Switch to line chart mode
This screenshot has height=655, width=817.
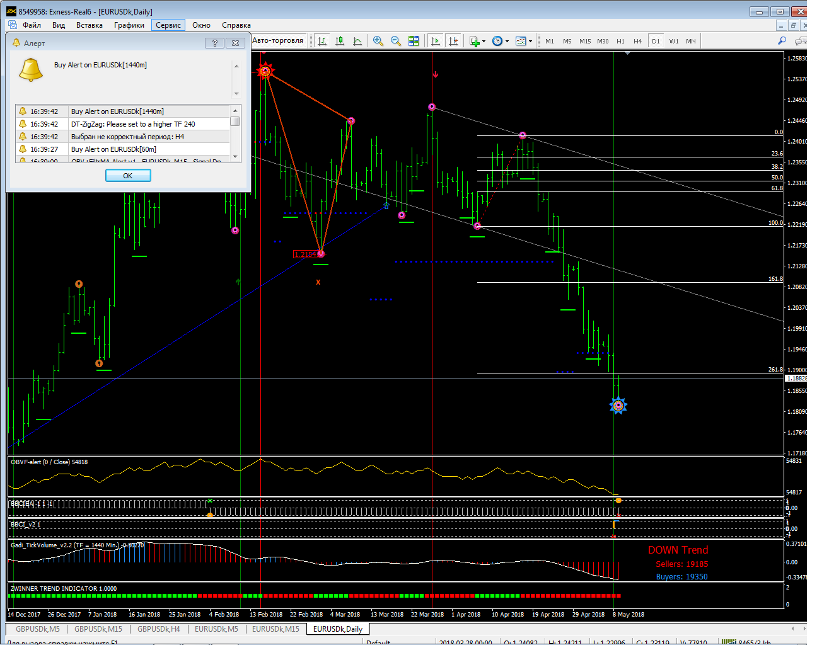[357, 41]
